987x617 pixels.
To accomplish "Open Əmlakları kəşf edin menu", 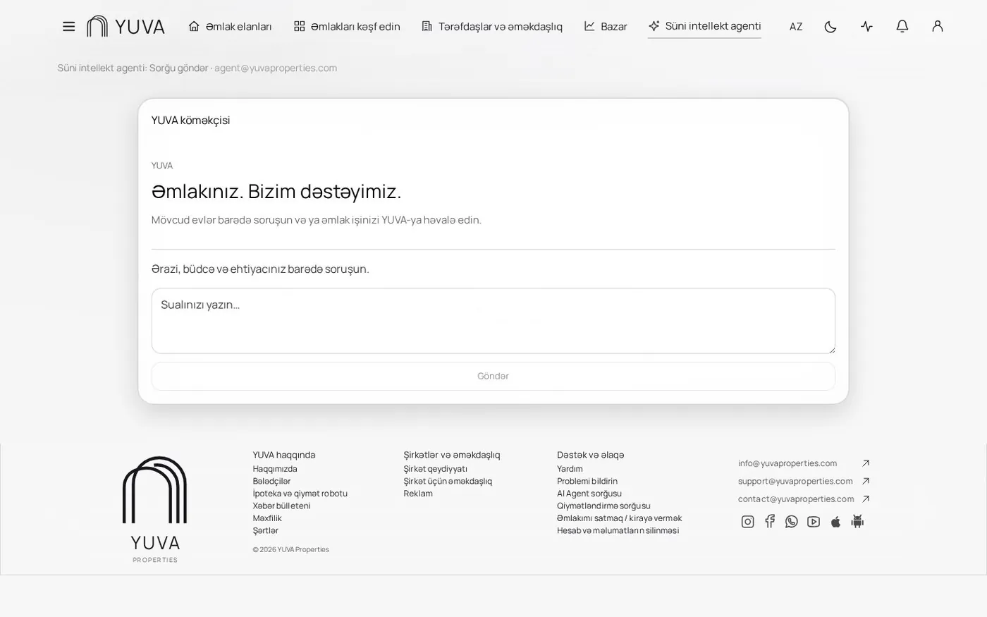I will [347, 26].
